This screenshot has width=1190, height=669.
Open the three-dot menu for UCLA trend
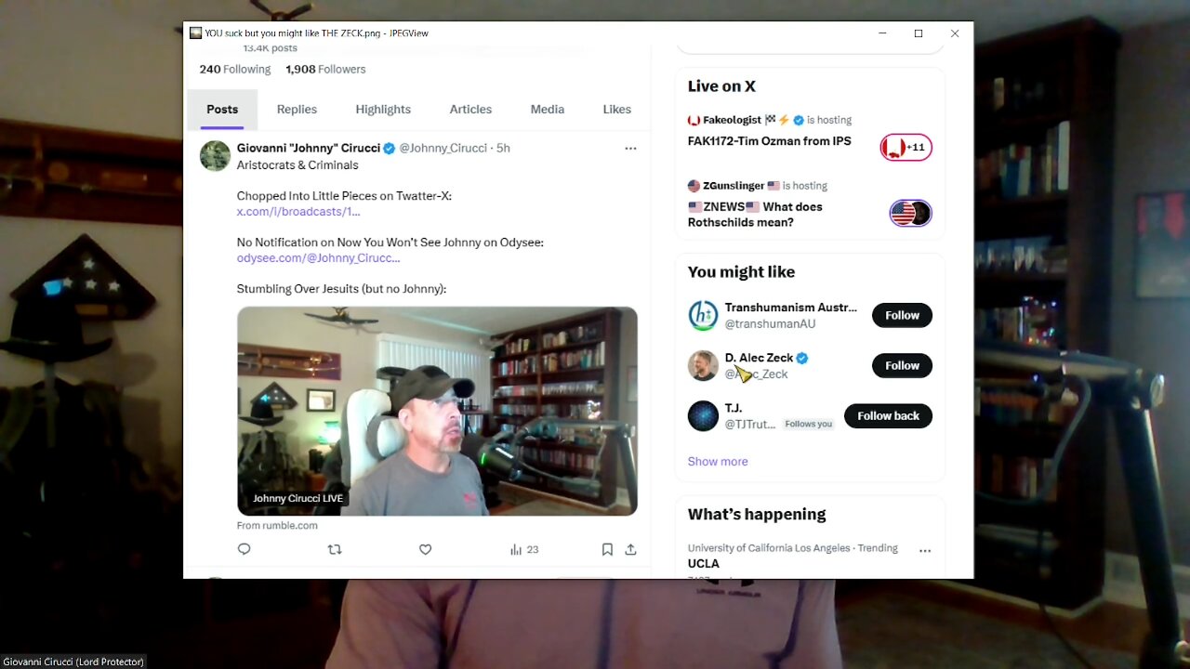pyautogui.click(x=925, y=550)
